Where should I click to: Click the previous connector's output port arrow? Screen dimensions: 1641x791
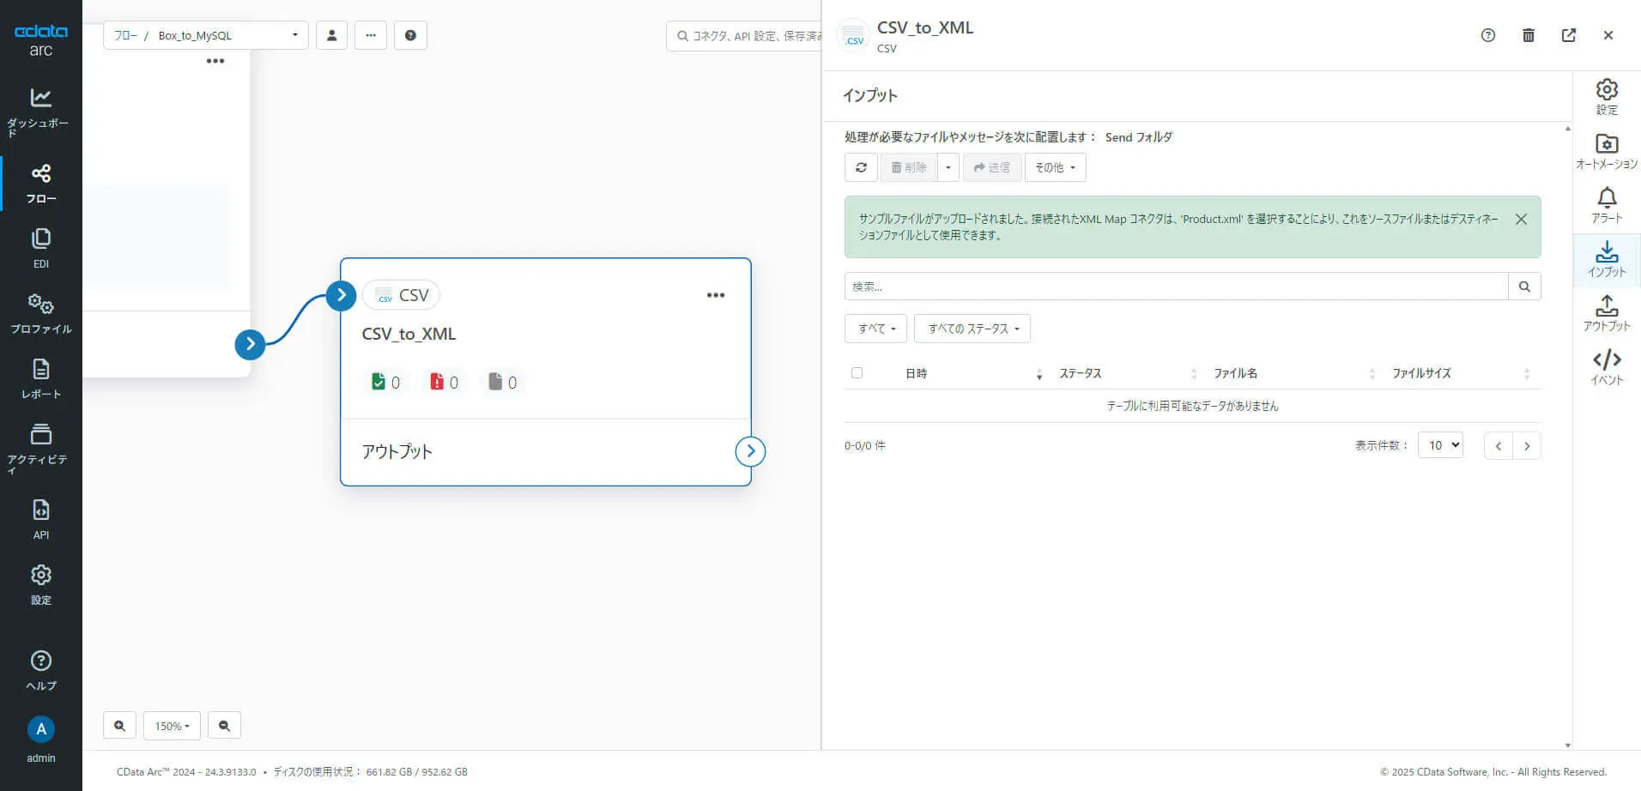click(x=250, y=344)
